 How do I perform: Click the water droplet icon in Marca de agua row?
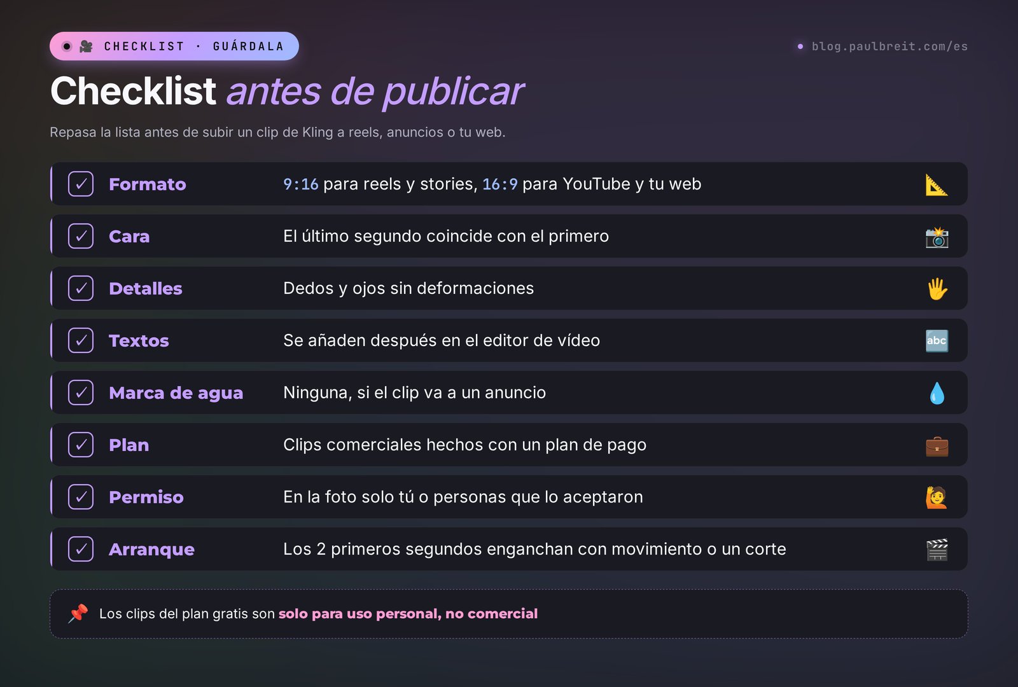937,393
